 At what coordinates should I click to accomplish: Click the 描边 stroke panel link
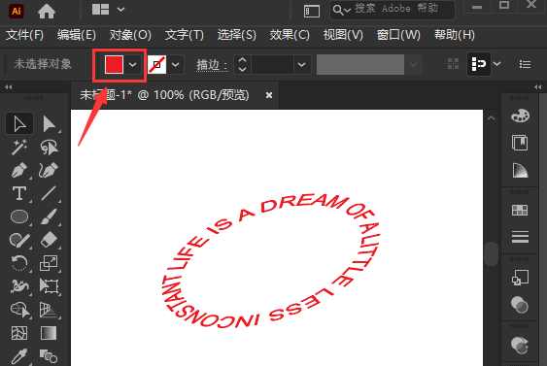[212, 65]
